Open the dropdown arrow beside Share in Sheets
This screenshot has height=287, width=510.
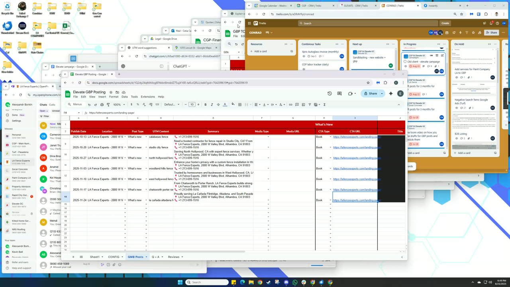[x=382, y=94]
